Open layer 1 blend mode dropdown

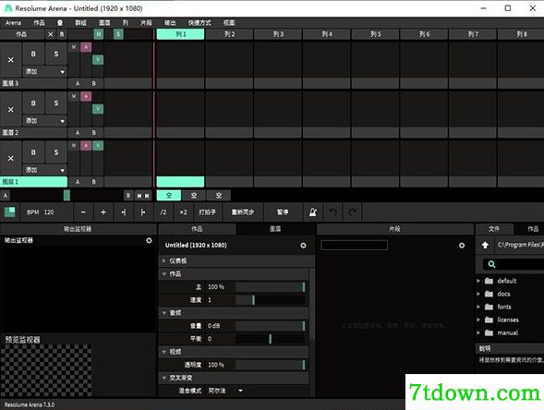[44, 170]
